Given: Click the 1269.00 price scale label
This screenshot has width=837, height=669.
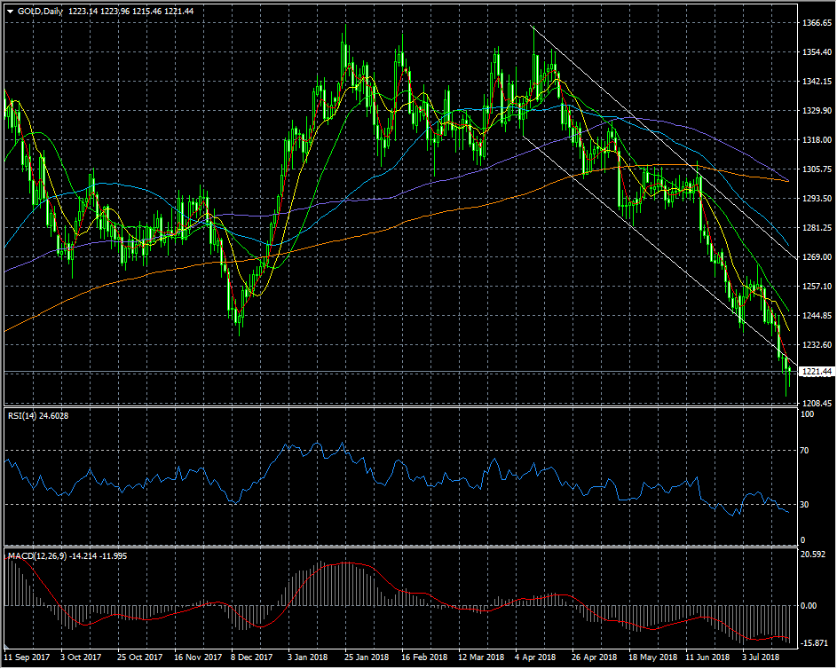Looking at the screenshot, I should 814,257.
